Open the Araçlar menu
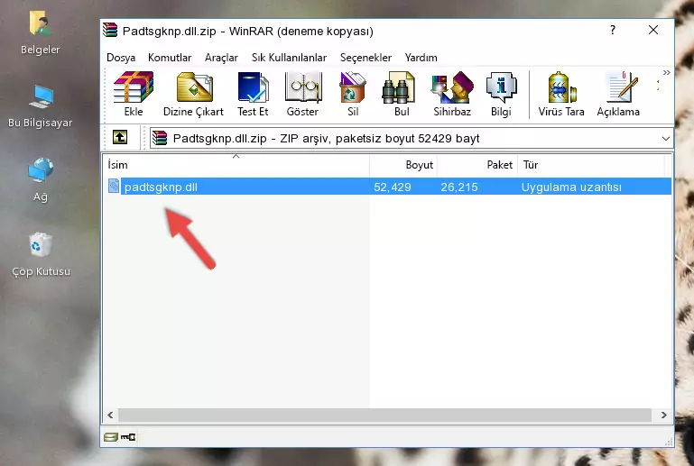Viewport: 694px width, 466px height. (x=221, y=58)
